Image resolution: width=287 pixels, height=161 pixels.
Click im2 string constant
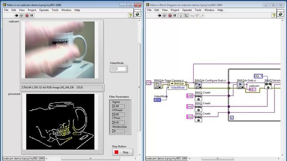[x=190, y=117]
